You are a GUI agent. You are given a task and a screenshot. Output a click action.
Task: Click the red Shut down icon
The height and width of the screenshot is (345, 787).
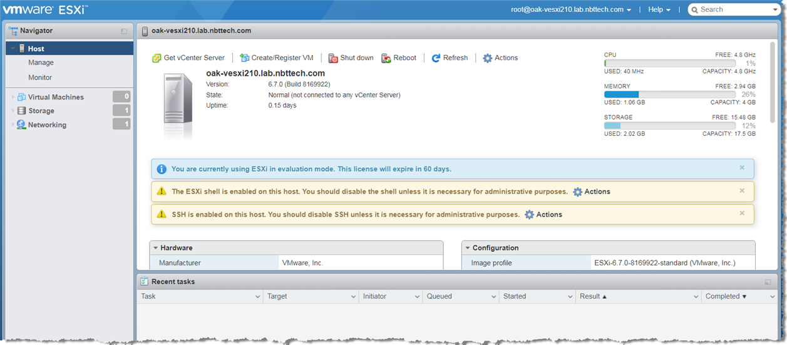[333, 58]
